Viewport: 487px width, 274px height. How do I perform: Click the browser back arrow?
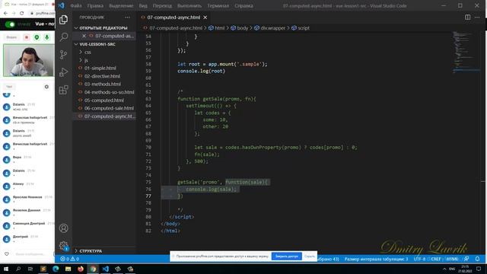(5, 13)
